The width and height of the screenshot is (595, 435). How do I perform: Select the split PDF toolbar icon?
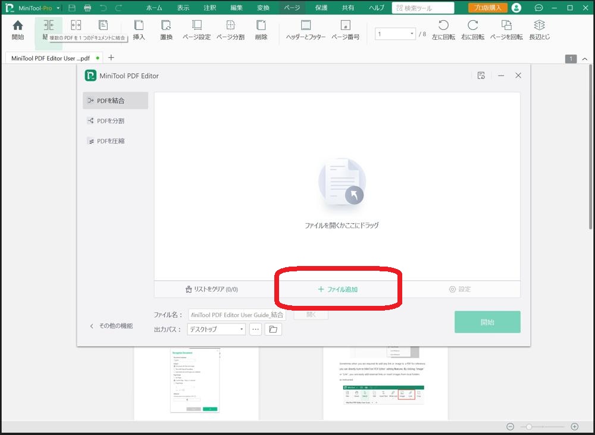point(76,26)
